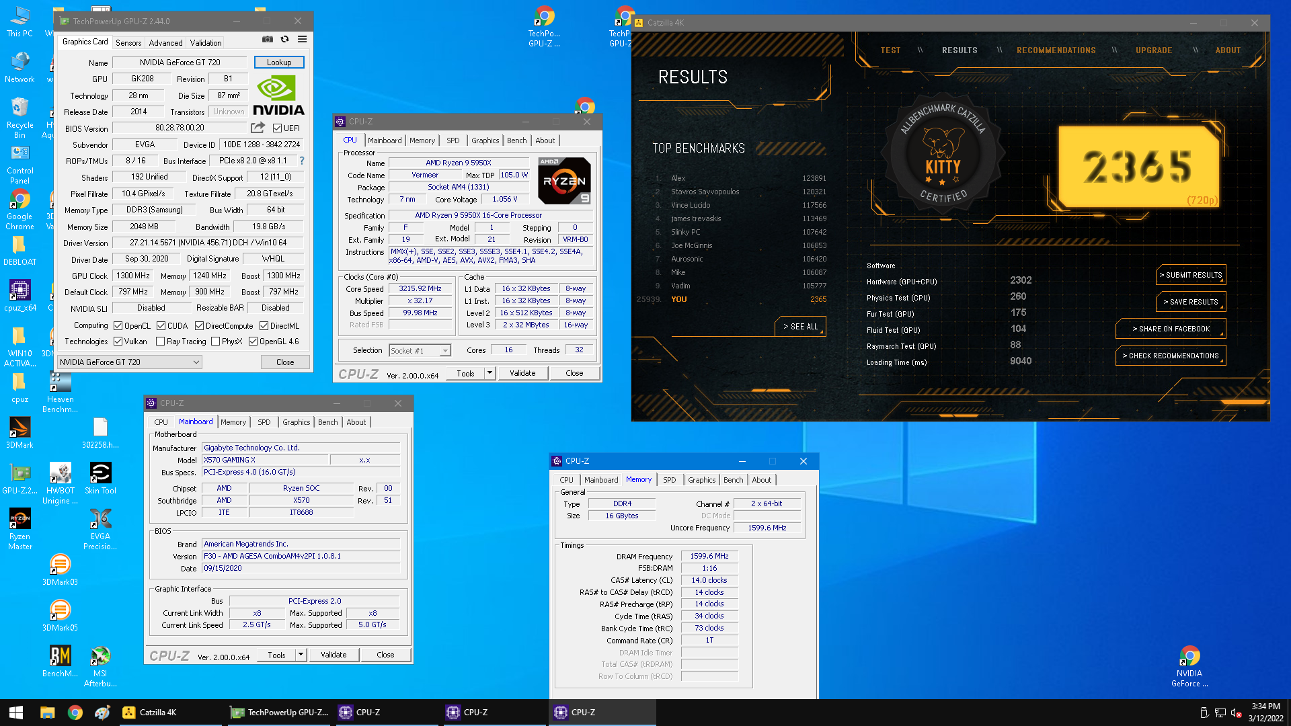The width and height of the screenshot is (1291, 726).
Task: Open the Heaven Benchmark desktop icon
Action: pos(60,392)
